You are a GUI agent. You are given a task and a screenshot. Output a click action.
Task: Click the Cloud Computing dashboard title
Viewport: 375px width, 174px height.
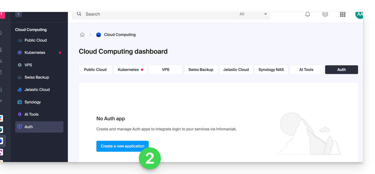click(x=123, y=51)
